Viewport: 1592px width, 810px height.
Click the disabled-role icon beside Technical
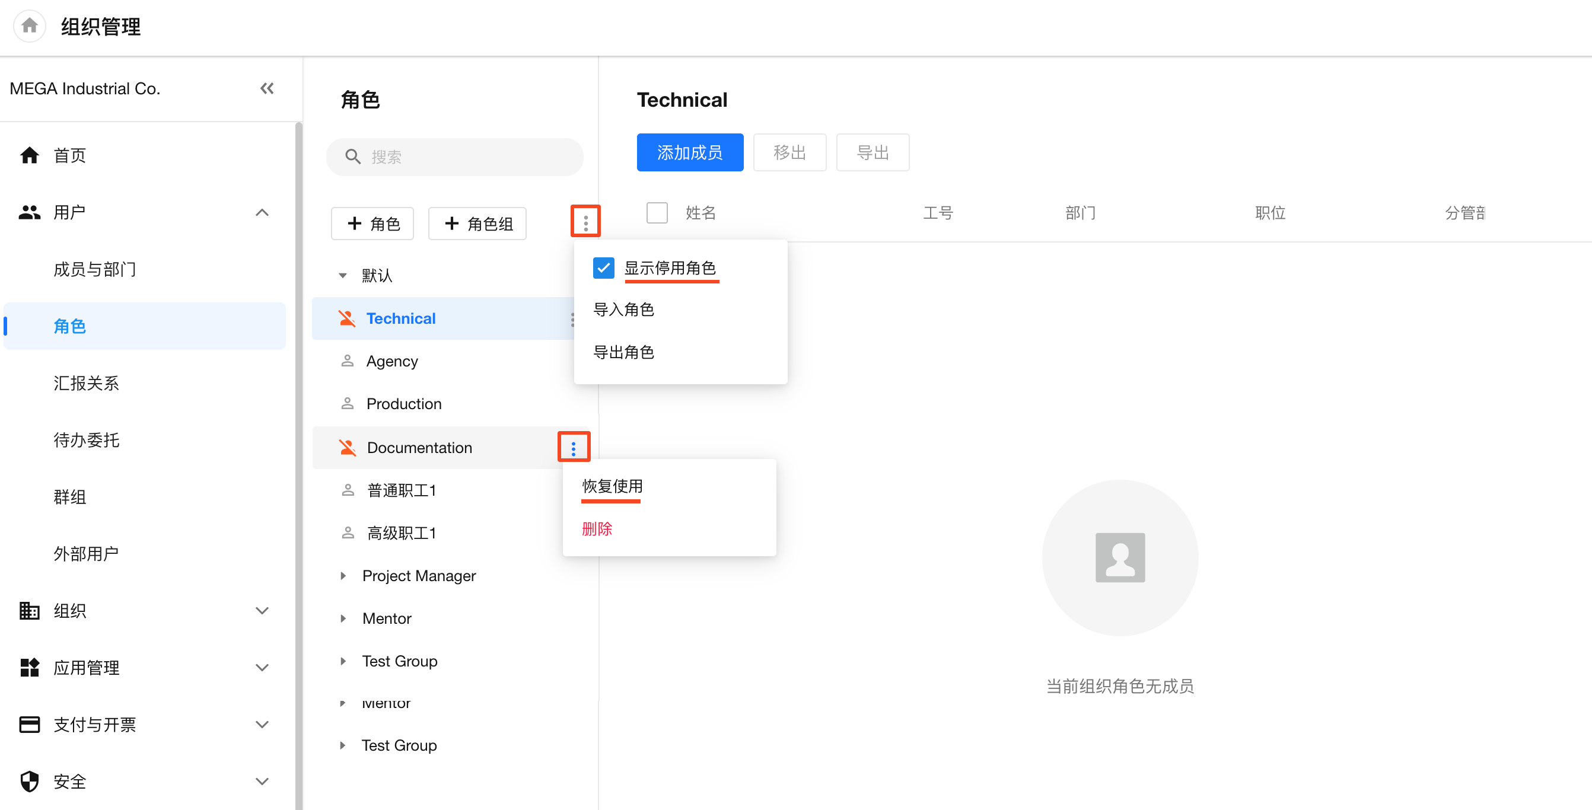[x=348, y=319]
